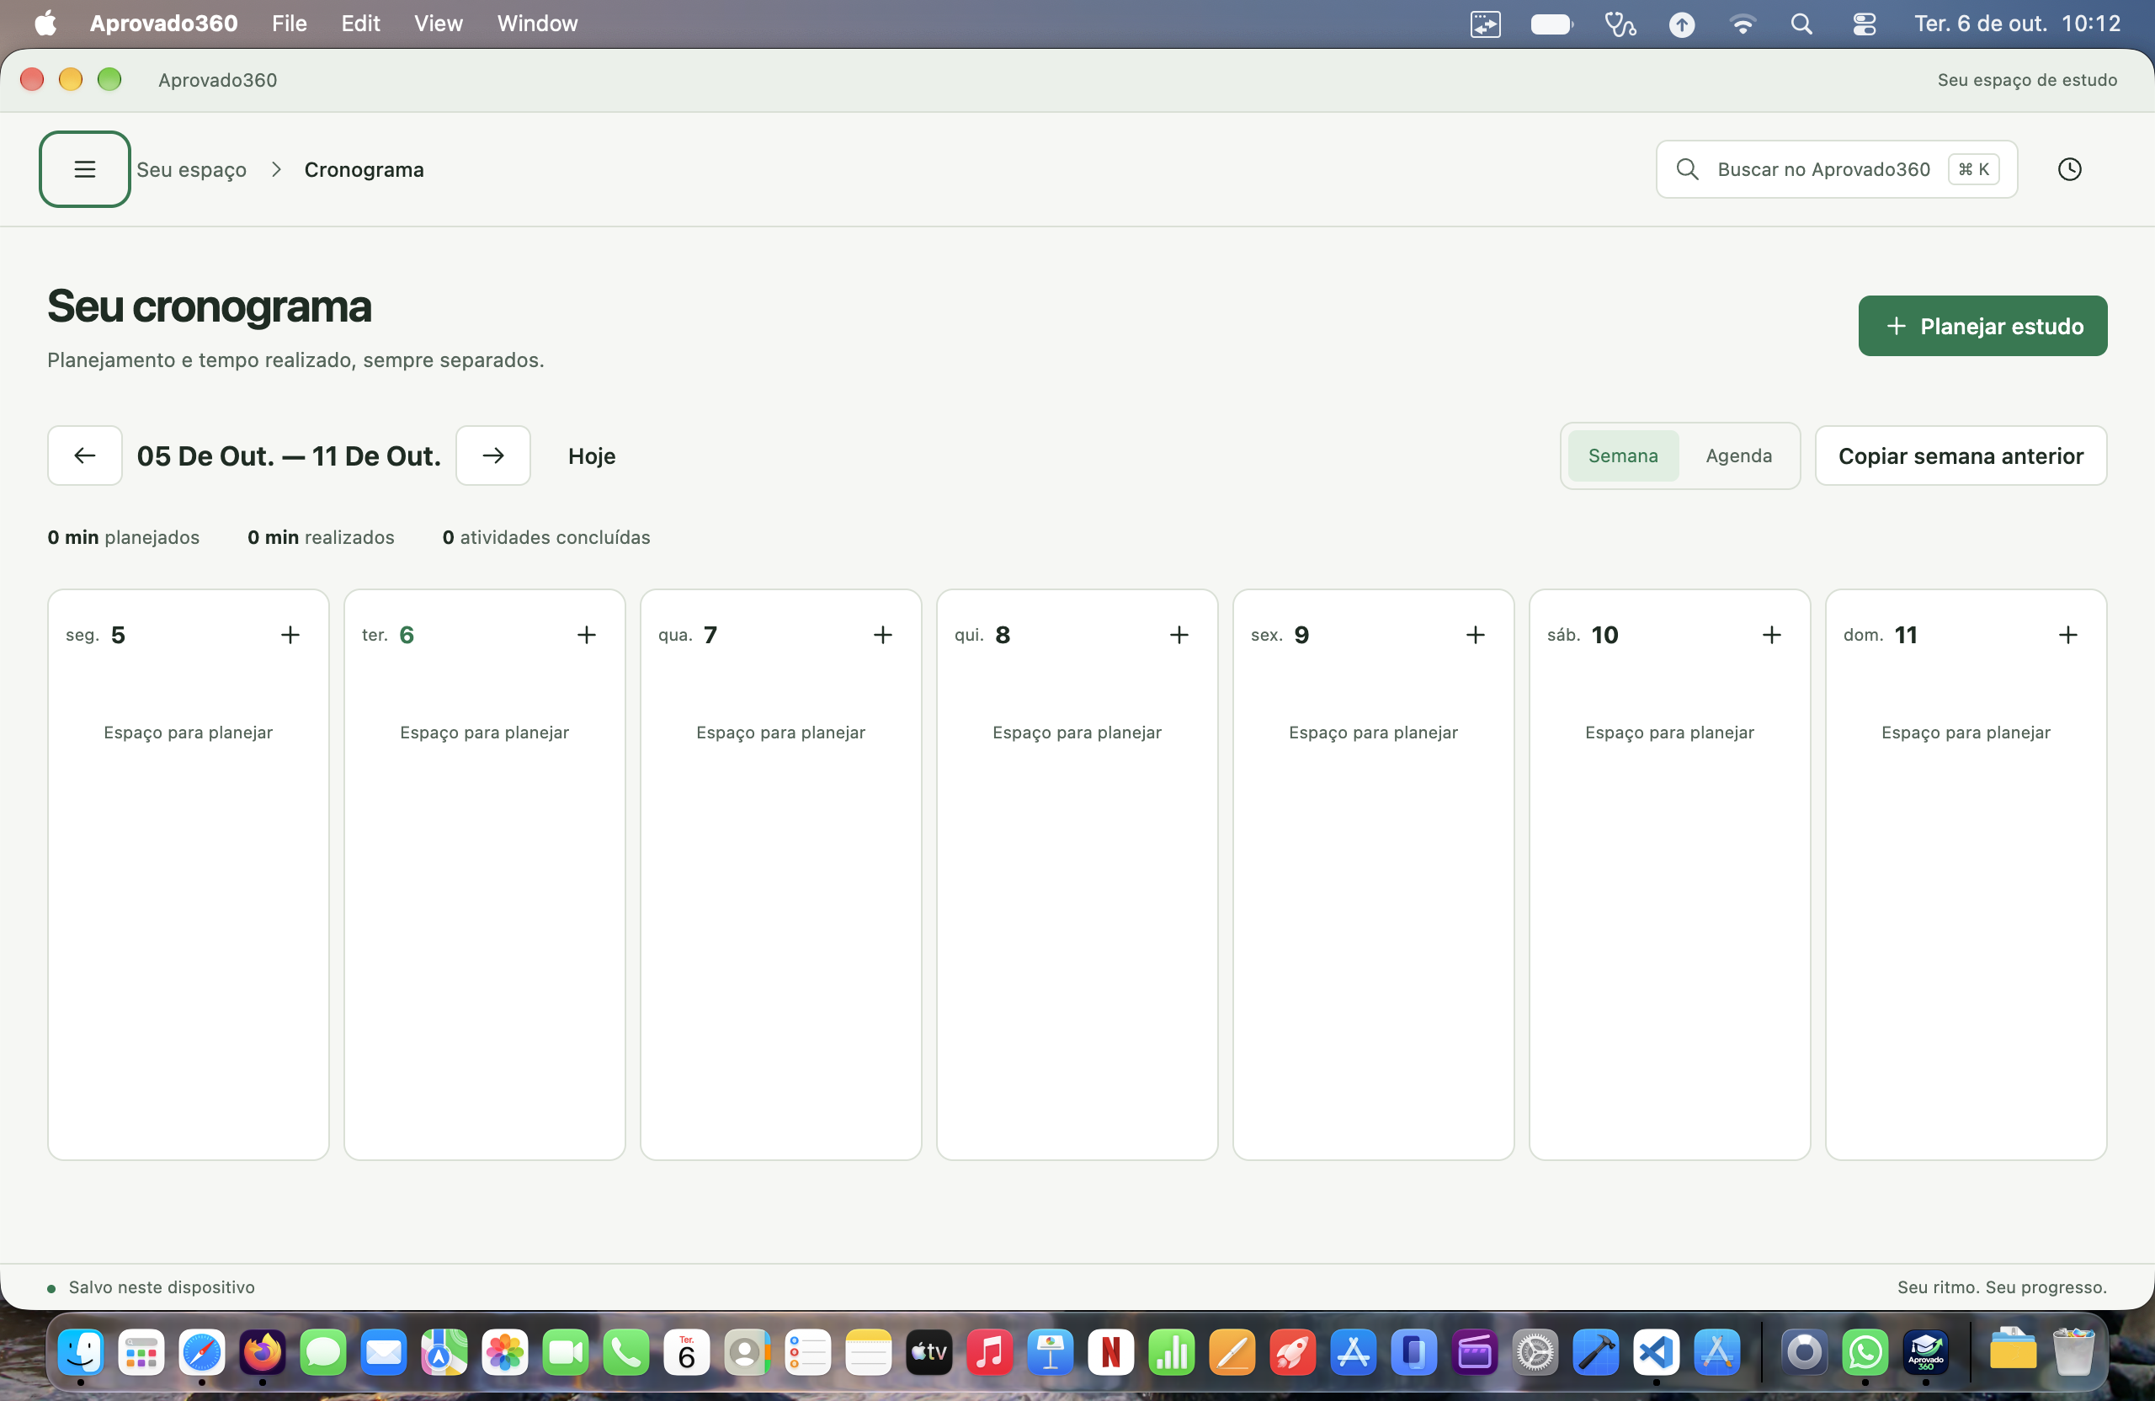Click 'Espaço para planejar' under seg. 5
The height and width of the screenshot is (1401, 2155).
(x=188, y=732)
